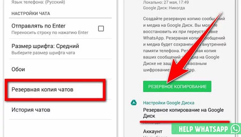Tap the green РЕЗЕРВНОЕ КОПИРОВАНИЕ button
This screenshot has height=137, width=241.
[177, 87]
